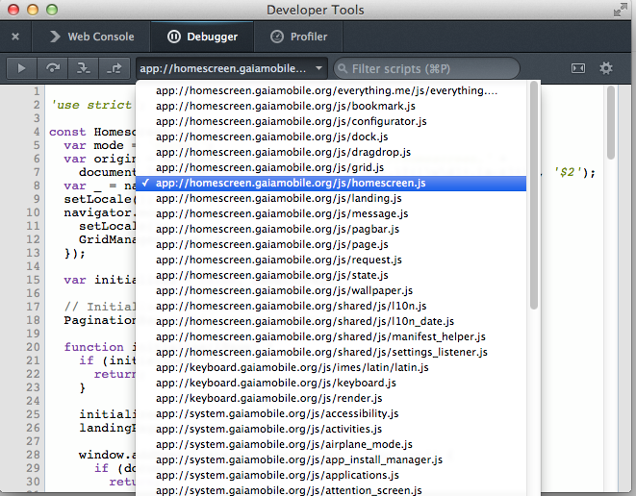Pick grid.js from the list

pos(331,167)
